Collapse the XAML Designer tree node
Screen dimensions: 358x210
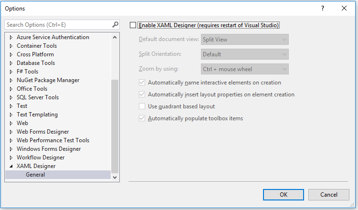pos(11,166)
